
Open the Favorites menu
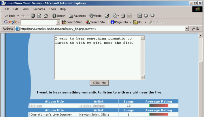pos(39,9)
